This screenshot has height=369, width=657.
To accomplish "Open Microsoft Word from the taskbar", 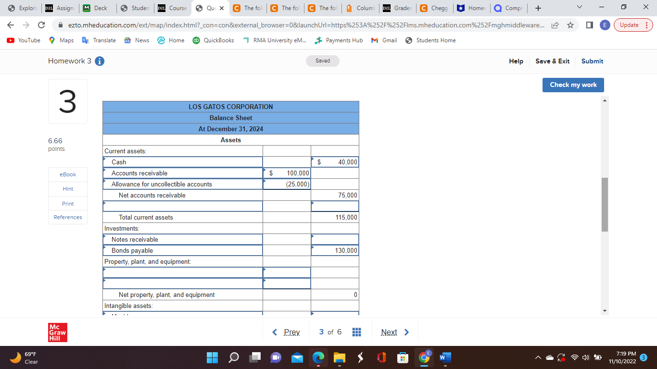I will click(445, 357).
